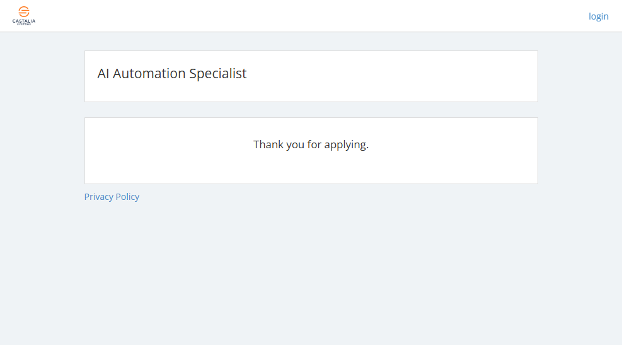Click the gray gap between the two cards

point(311,110)
